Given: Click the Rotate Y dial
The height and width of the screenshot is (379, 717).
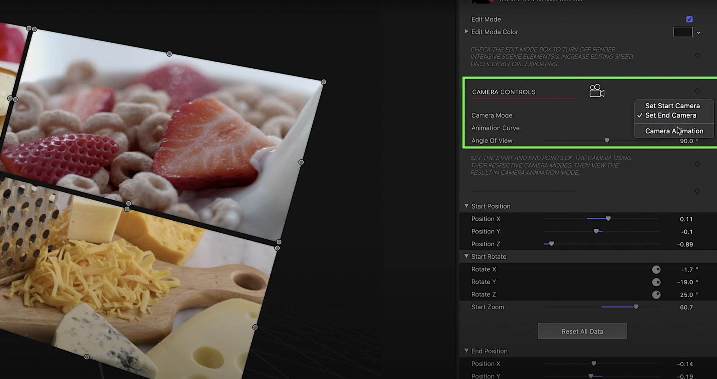Looking at the screenshot, I should click(x=656, y=282).
